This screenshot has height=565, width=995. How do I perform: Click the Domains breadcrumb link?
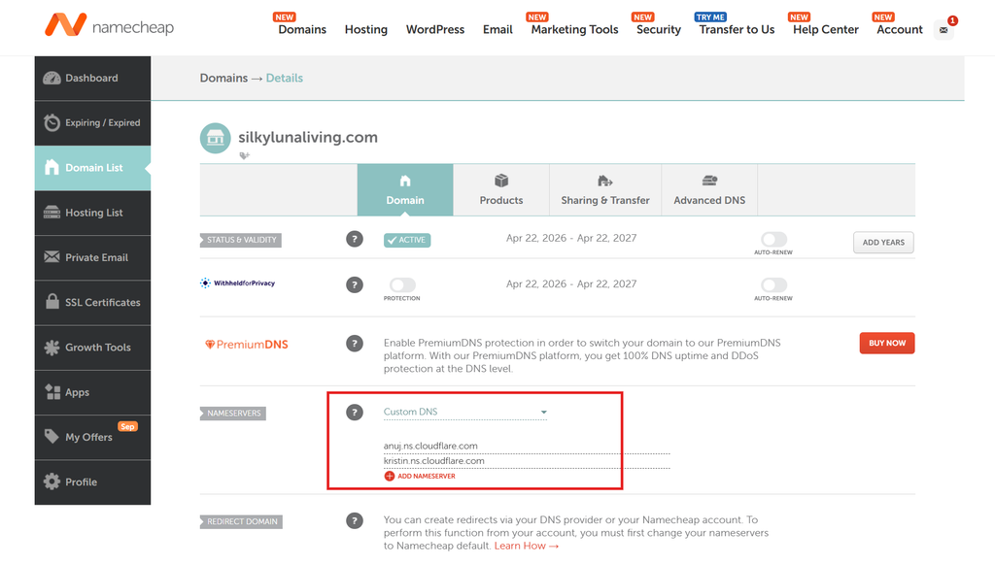[224, 78]
